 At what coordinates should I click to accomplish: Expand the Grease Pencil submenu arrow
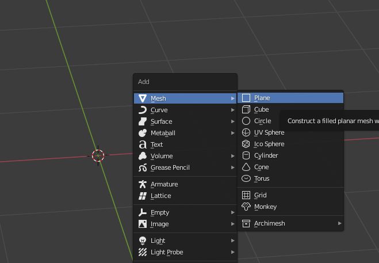(x=232, y=167)
